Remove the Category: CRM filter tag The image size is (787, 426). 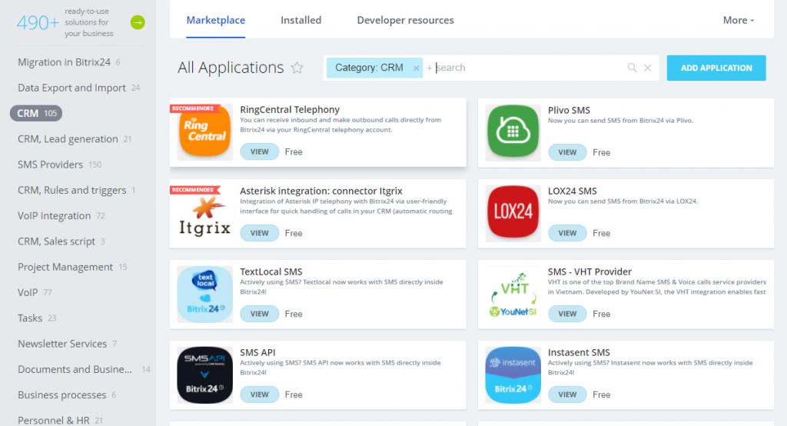coord(416,68)
